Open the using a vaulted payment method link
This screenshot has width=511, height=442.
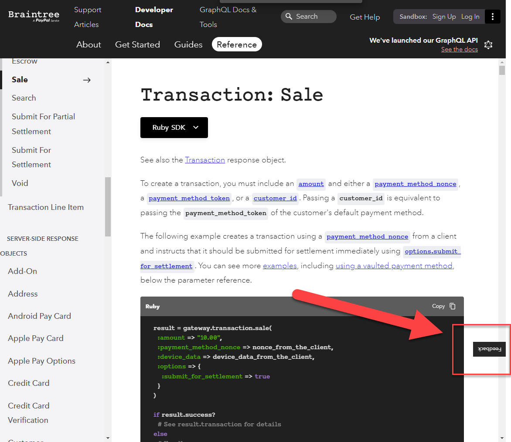394,266
